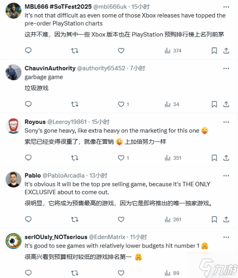Retweet serIOUsly_NOTserious's tweet
238x278 pixels.
click(x=74, y=273)
